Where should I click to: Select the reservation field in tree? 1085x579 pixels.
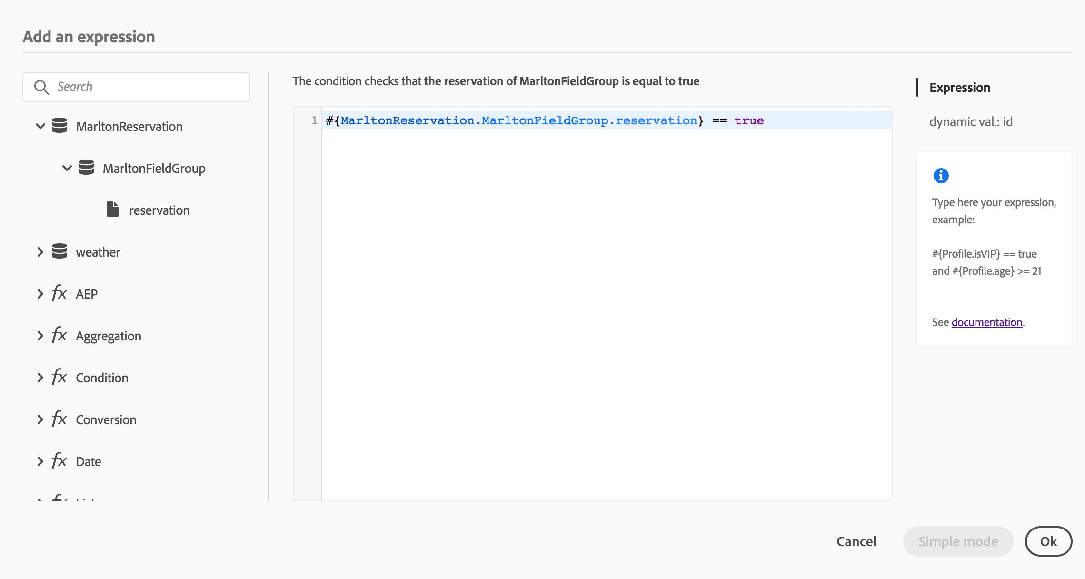(159, 210)
